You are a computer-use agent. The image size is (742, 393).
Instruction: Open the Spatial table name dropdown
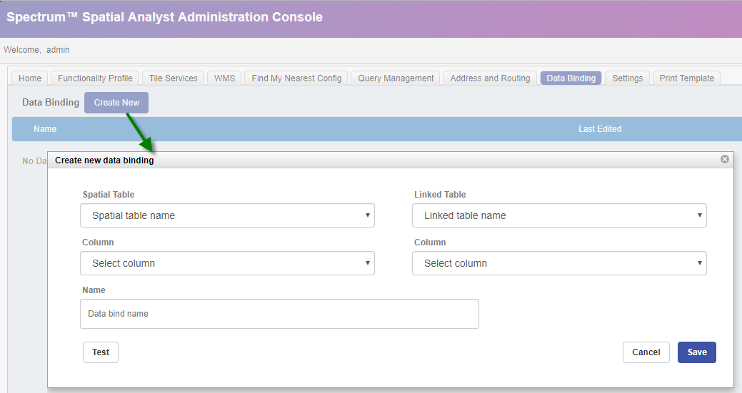(227, 215)
